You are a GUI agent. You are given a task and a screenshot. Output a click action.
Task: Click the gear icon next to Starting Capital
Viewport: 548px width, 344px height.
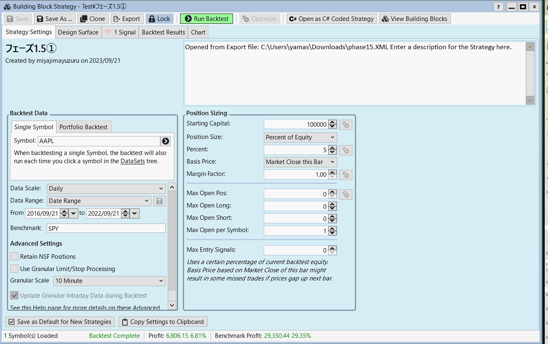345,125
